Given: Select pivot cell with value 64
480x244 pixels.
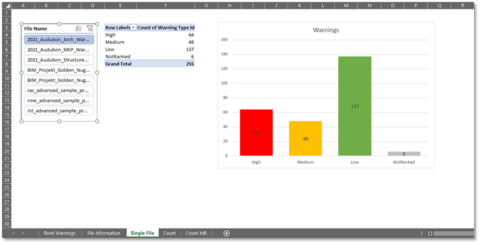Looking at the screenshot, I should (166, 35).
